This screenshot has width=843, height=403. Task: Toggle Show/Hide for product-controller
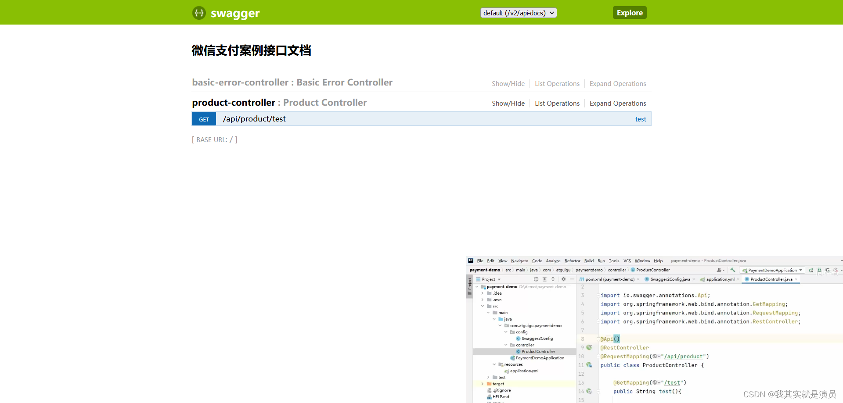tap(508, 103)
